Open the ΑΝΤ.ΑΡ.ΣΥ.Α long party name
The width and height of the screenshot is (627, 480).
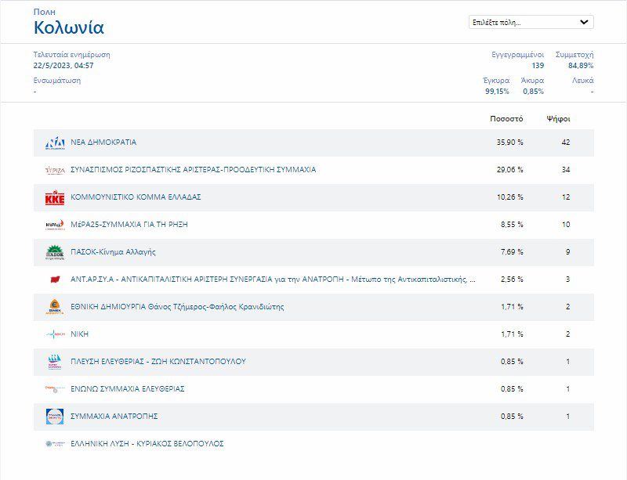click(273, 280)
